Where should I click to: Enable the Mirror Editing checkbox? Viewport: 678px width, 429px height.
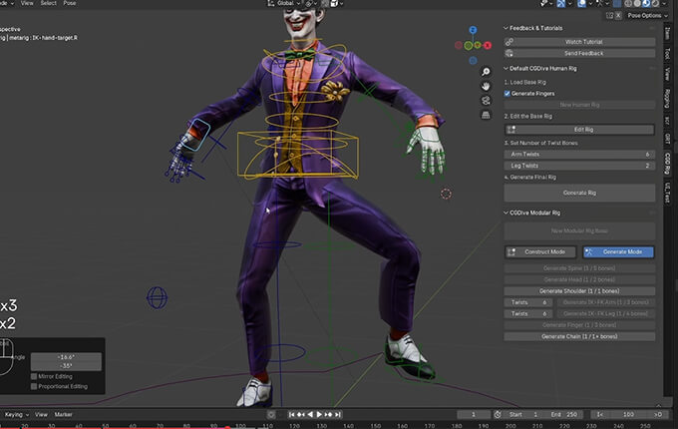click(35, 377)
